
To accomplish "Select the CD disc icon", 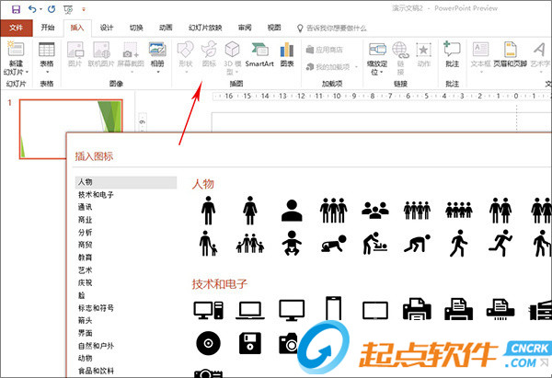I will click(208, 343).
